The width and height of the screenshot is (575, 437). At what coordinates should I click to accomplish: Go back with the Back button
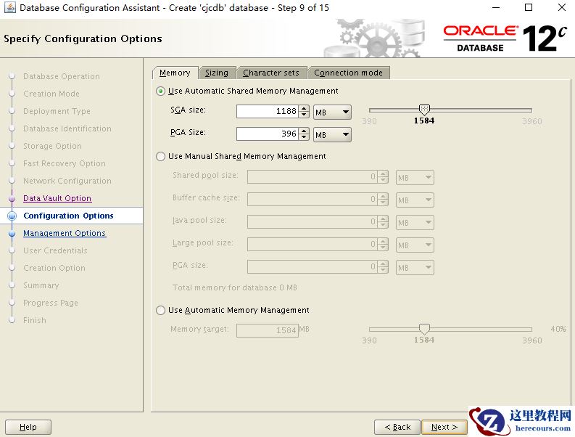point(397,427)
